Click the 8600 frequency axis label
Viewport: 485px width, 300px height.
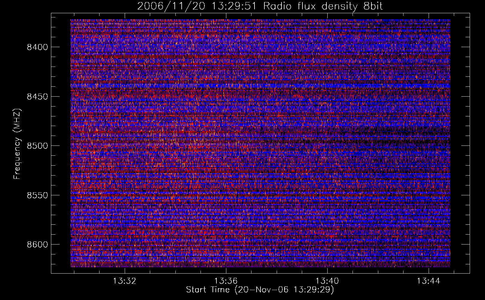37,244
